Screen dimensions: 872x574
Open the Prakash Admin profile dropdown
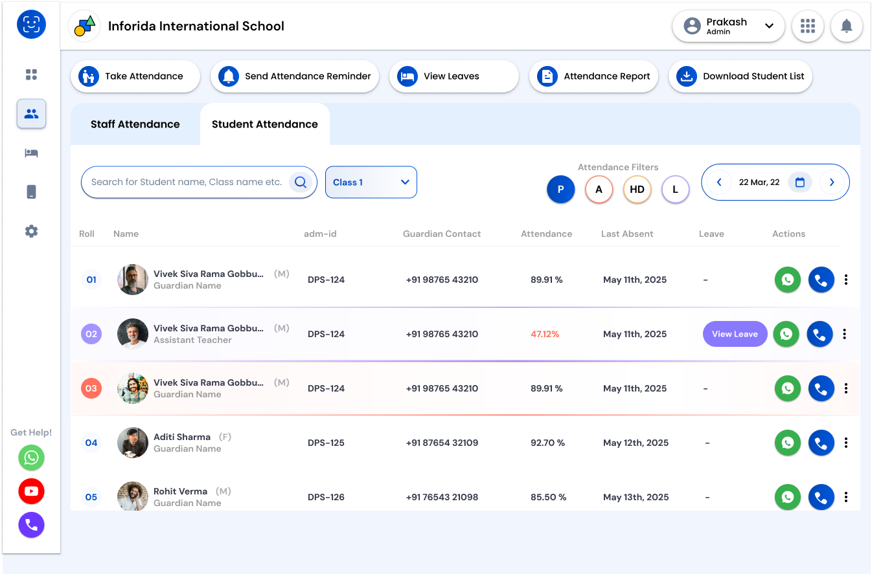728,27
